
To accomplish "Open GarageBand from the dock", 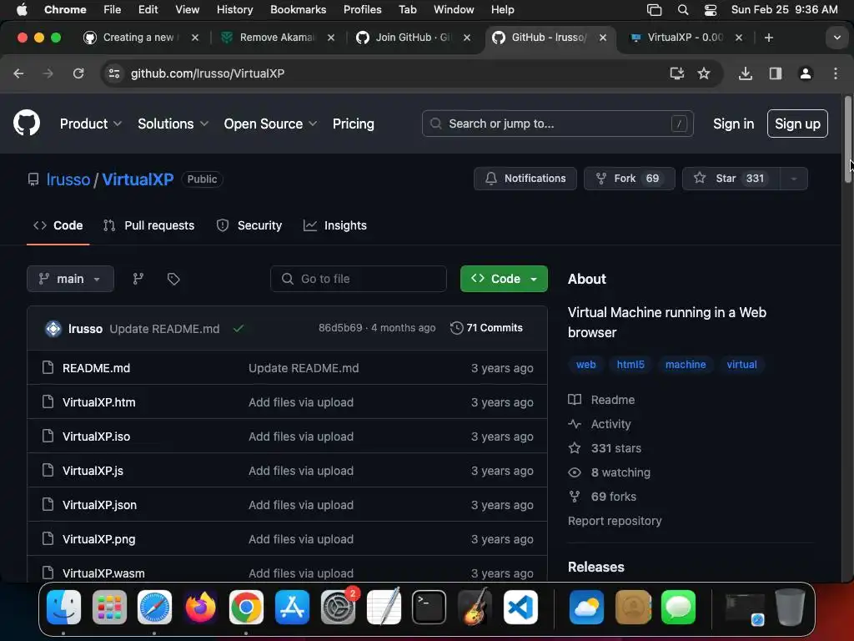I will tap(475, 607).
